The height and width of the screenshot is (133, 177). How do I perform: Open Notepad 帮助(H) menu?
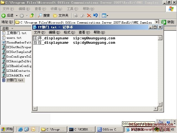pos(99,32)
